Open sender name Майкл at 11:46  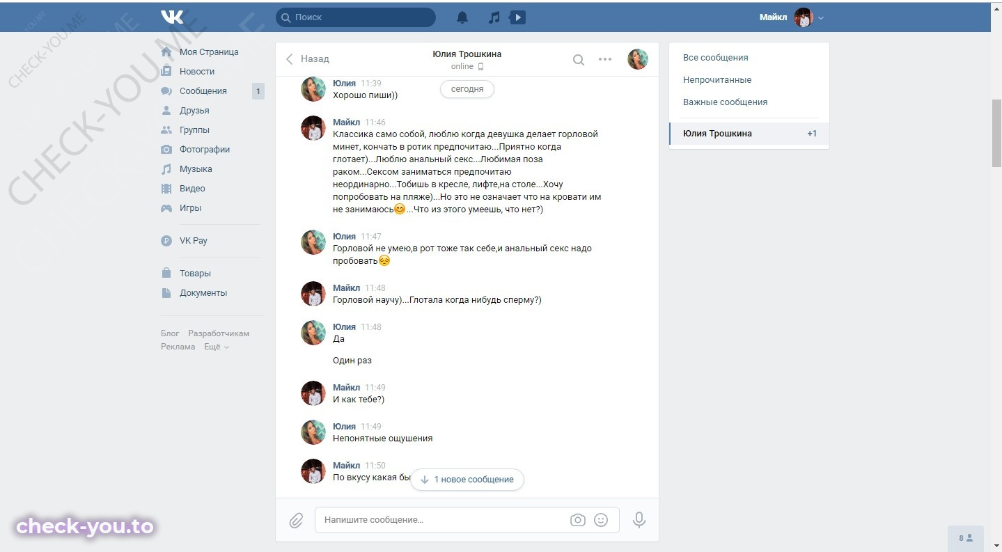pyautogui.click(x=347, y=123)
